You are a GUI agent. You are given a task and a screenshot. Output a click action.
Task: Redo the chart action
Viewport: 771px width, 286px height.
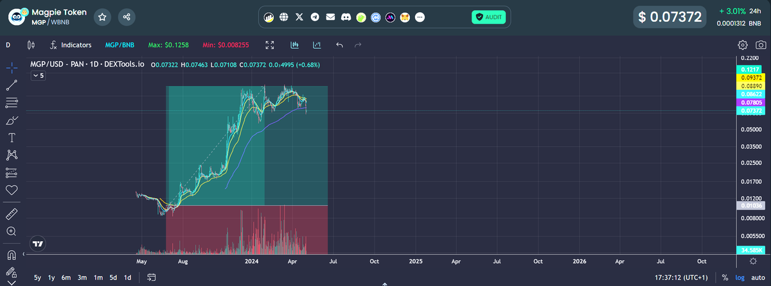[358, 45]
